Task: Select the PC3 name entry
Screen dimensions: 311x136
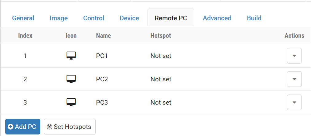Action: point(102,102)
